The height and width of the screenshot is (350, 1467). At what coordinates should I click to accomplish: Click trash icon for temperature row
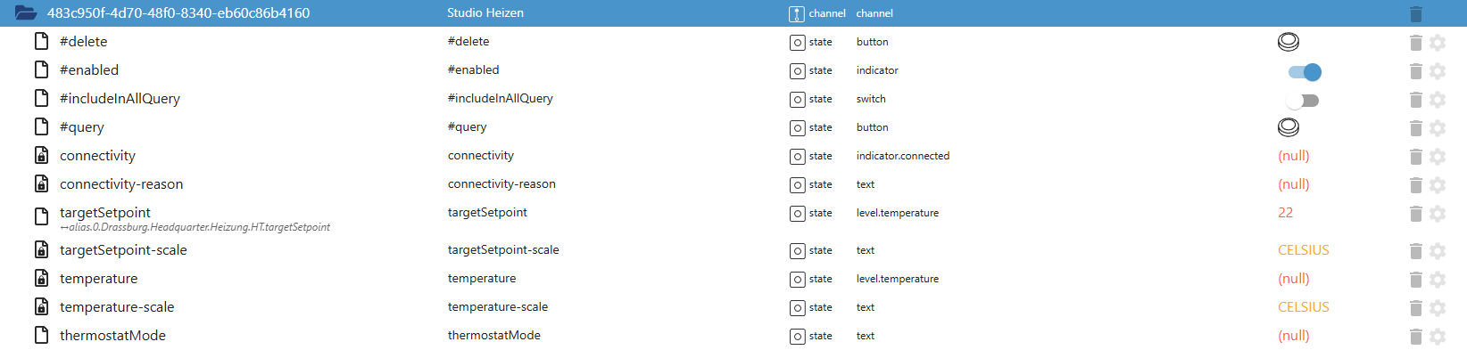[1416, 279]
